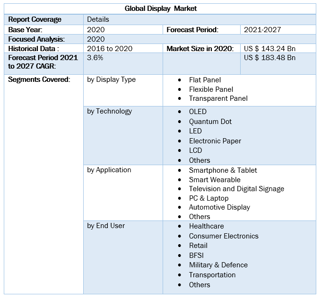Click the US $ 183.48 Bn value
This screenshot has width=321, height=300.
(x=269, y=57)
